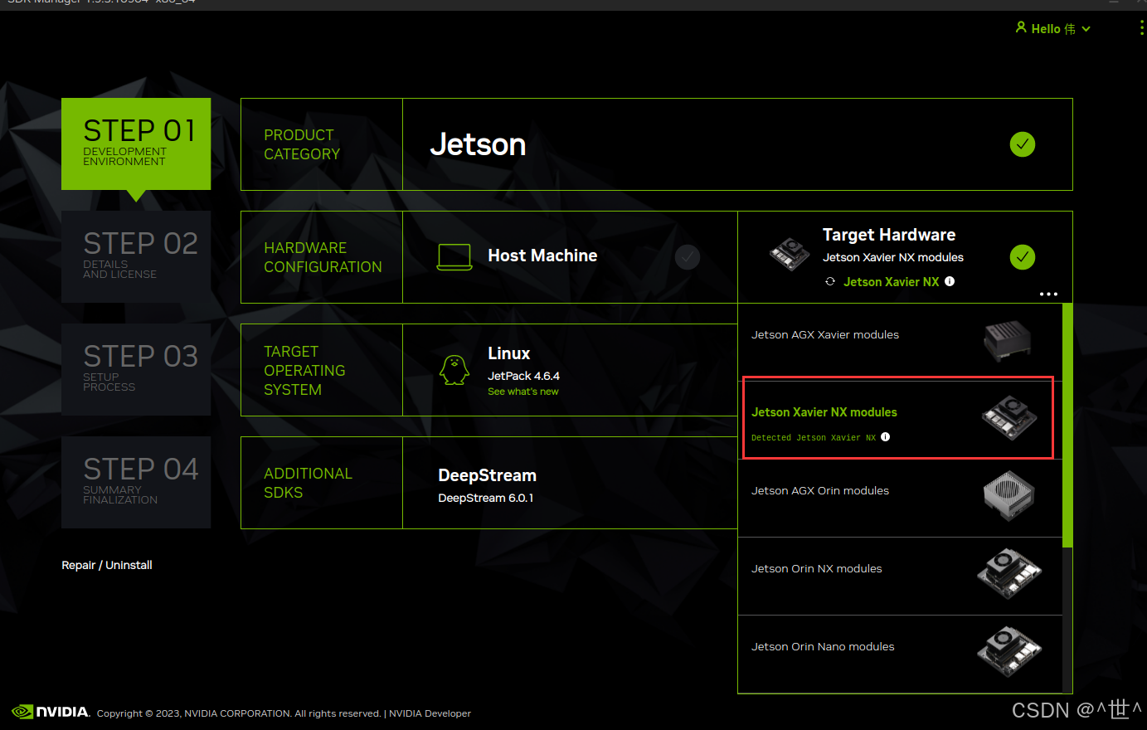Viewport: 1147px width, 730px height.
Task: Click the Linux penguin icon
Action: (454, 370)
